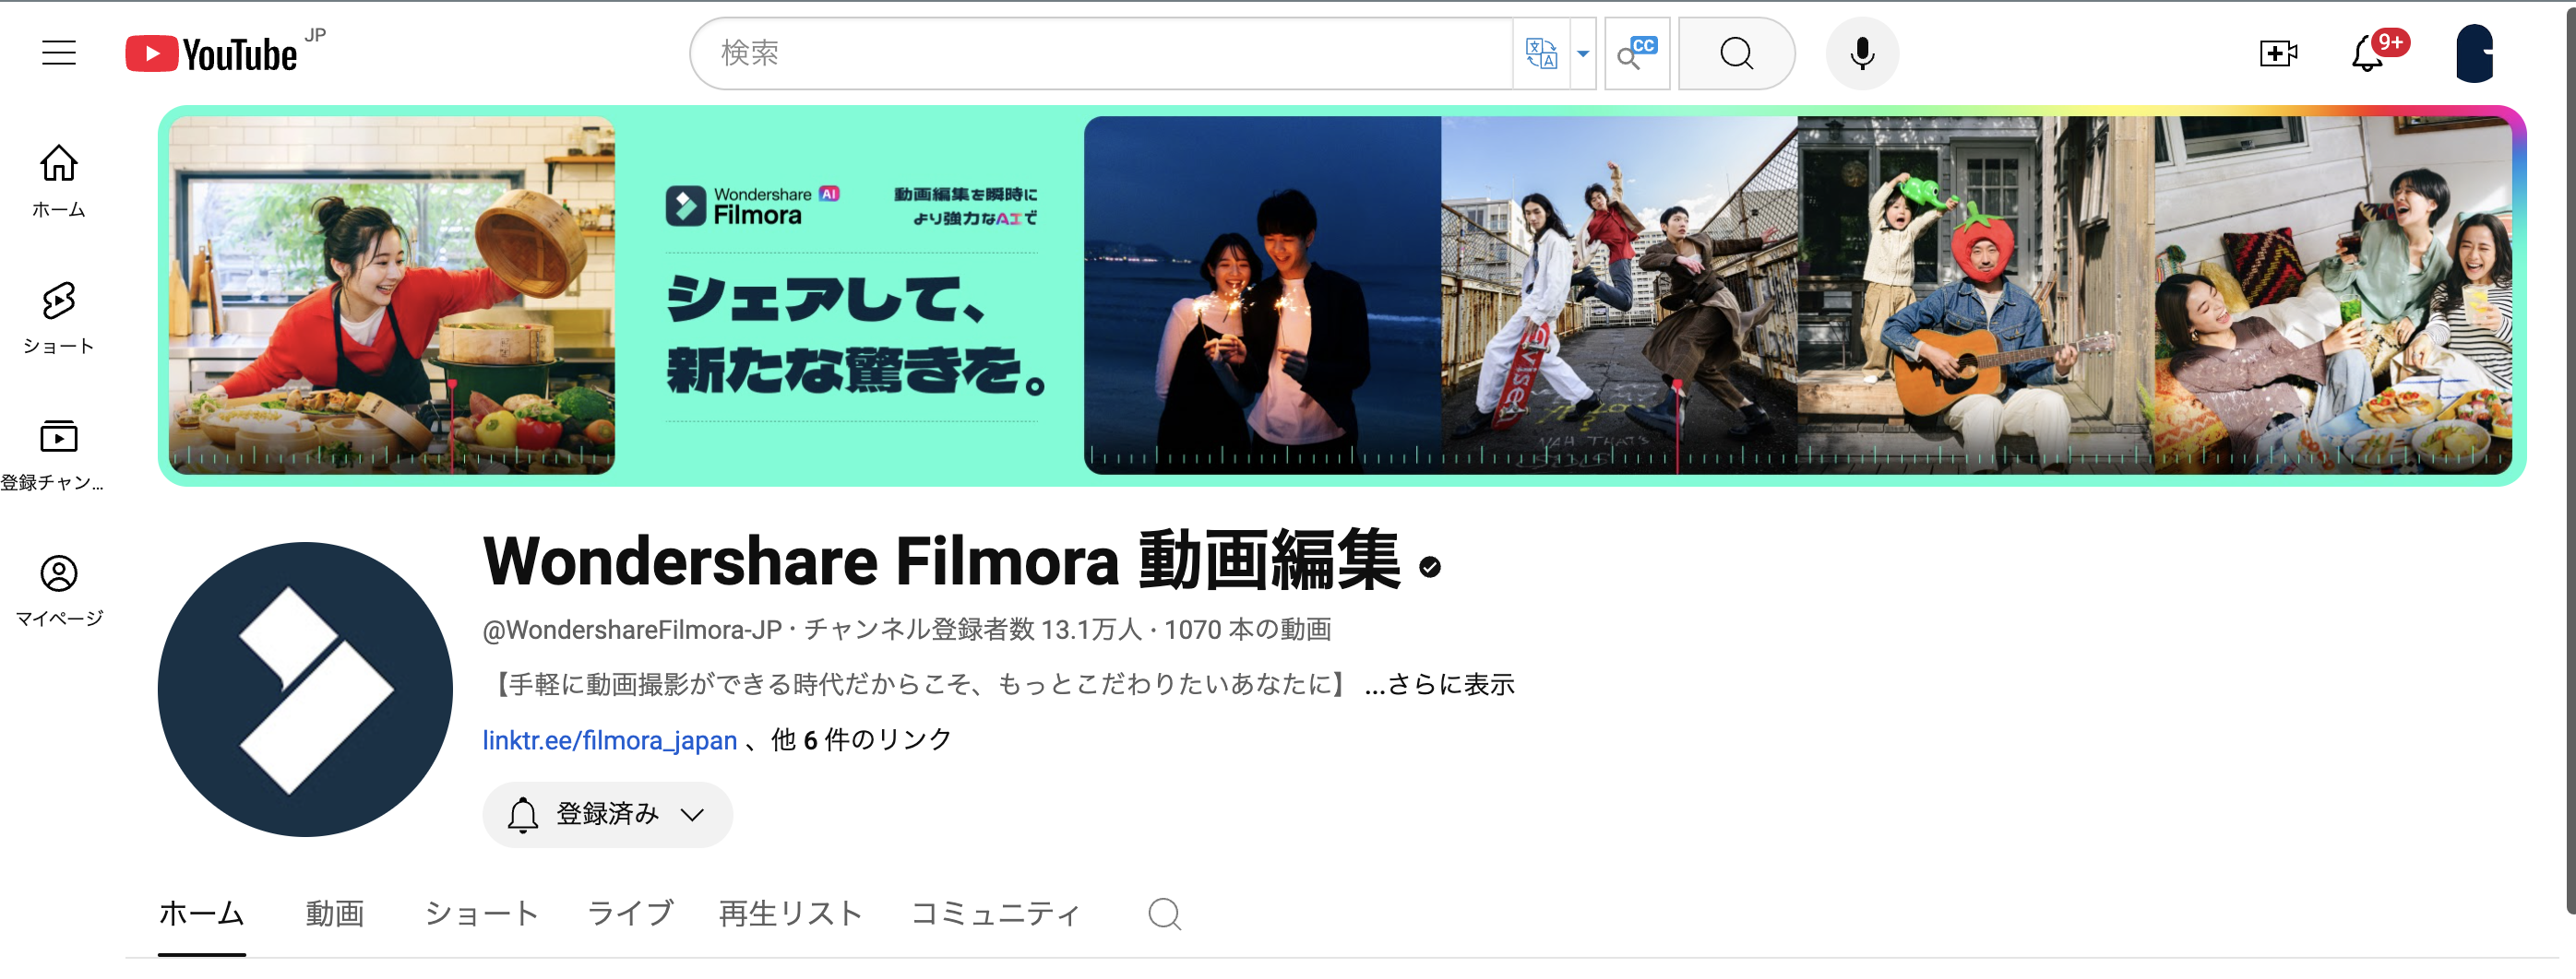2576x979 pixels.
Task: Click the channel search magnifier icon
Action: (x=1165, y=914)
